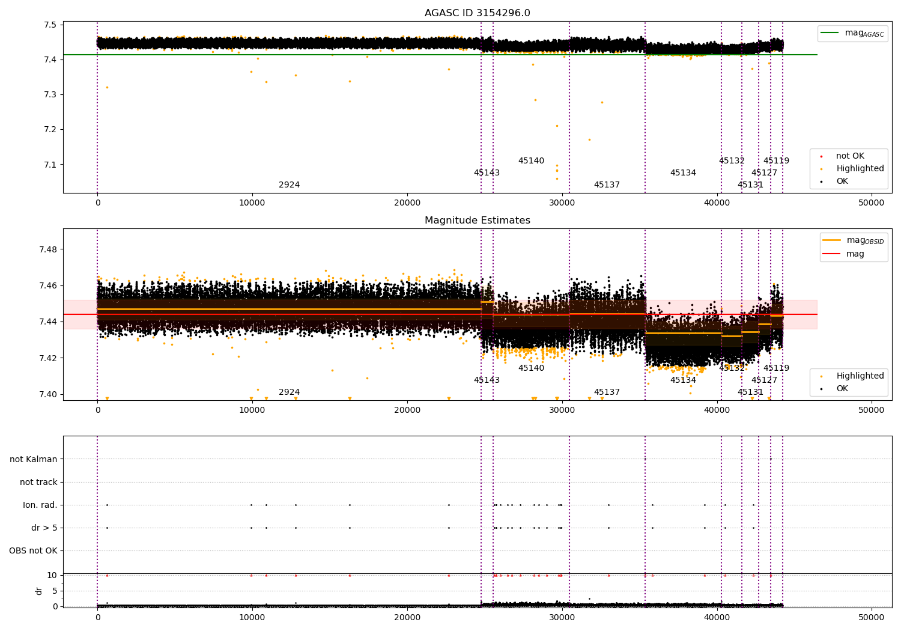Image resolution: width=901 pixels, height=631 pixels.
Task: Click the 'not Kalman' row label
Action: coord(34,459)
